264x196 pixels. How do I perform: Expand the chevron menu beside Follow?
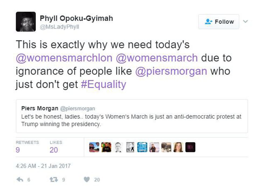[245, 22]
